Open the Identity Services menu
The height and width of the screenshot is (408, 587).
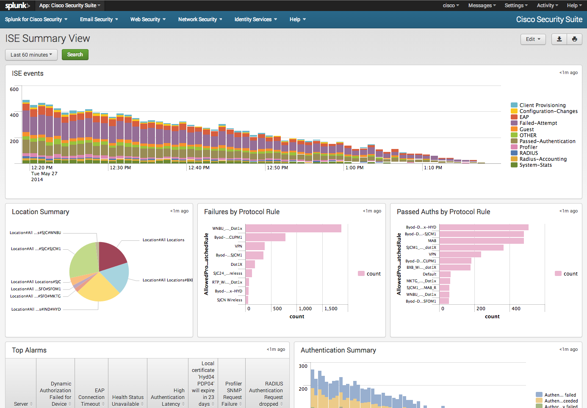pyautogui.click(x=255, y=19)
